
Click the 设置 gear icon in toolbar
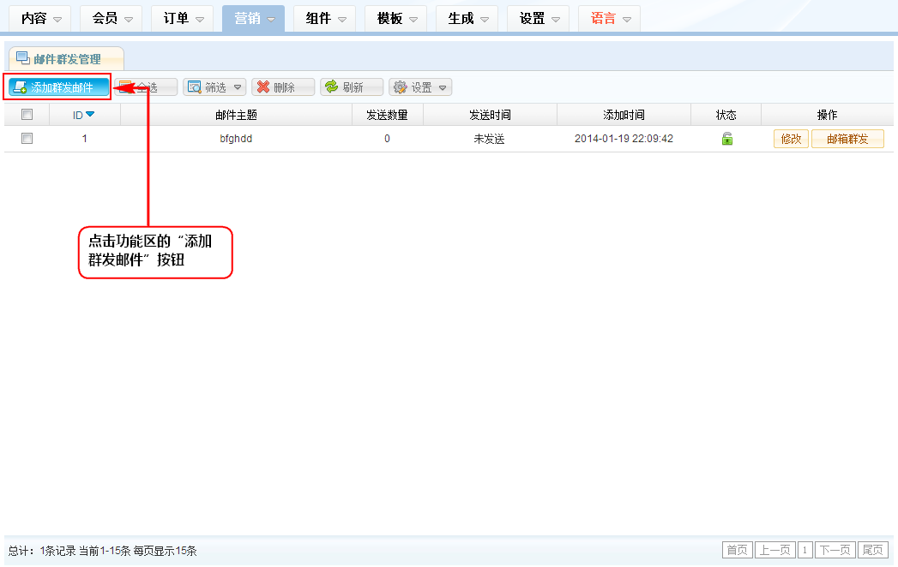[x=400, y=87]
